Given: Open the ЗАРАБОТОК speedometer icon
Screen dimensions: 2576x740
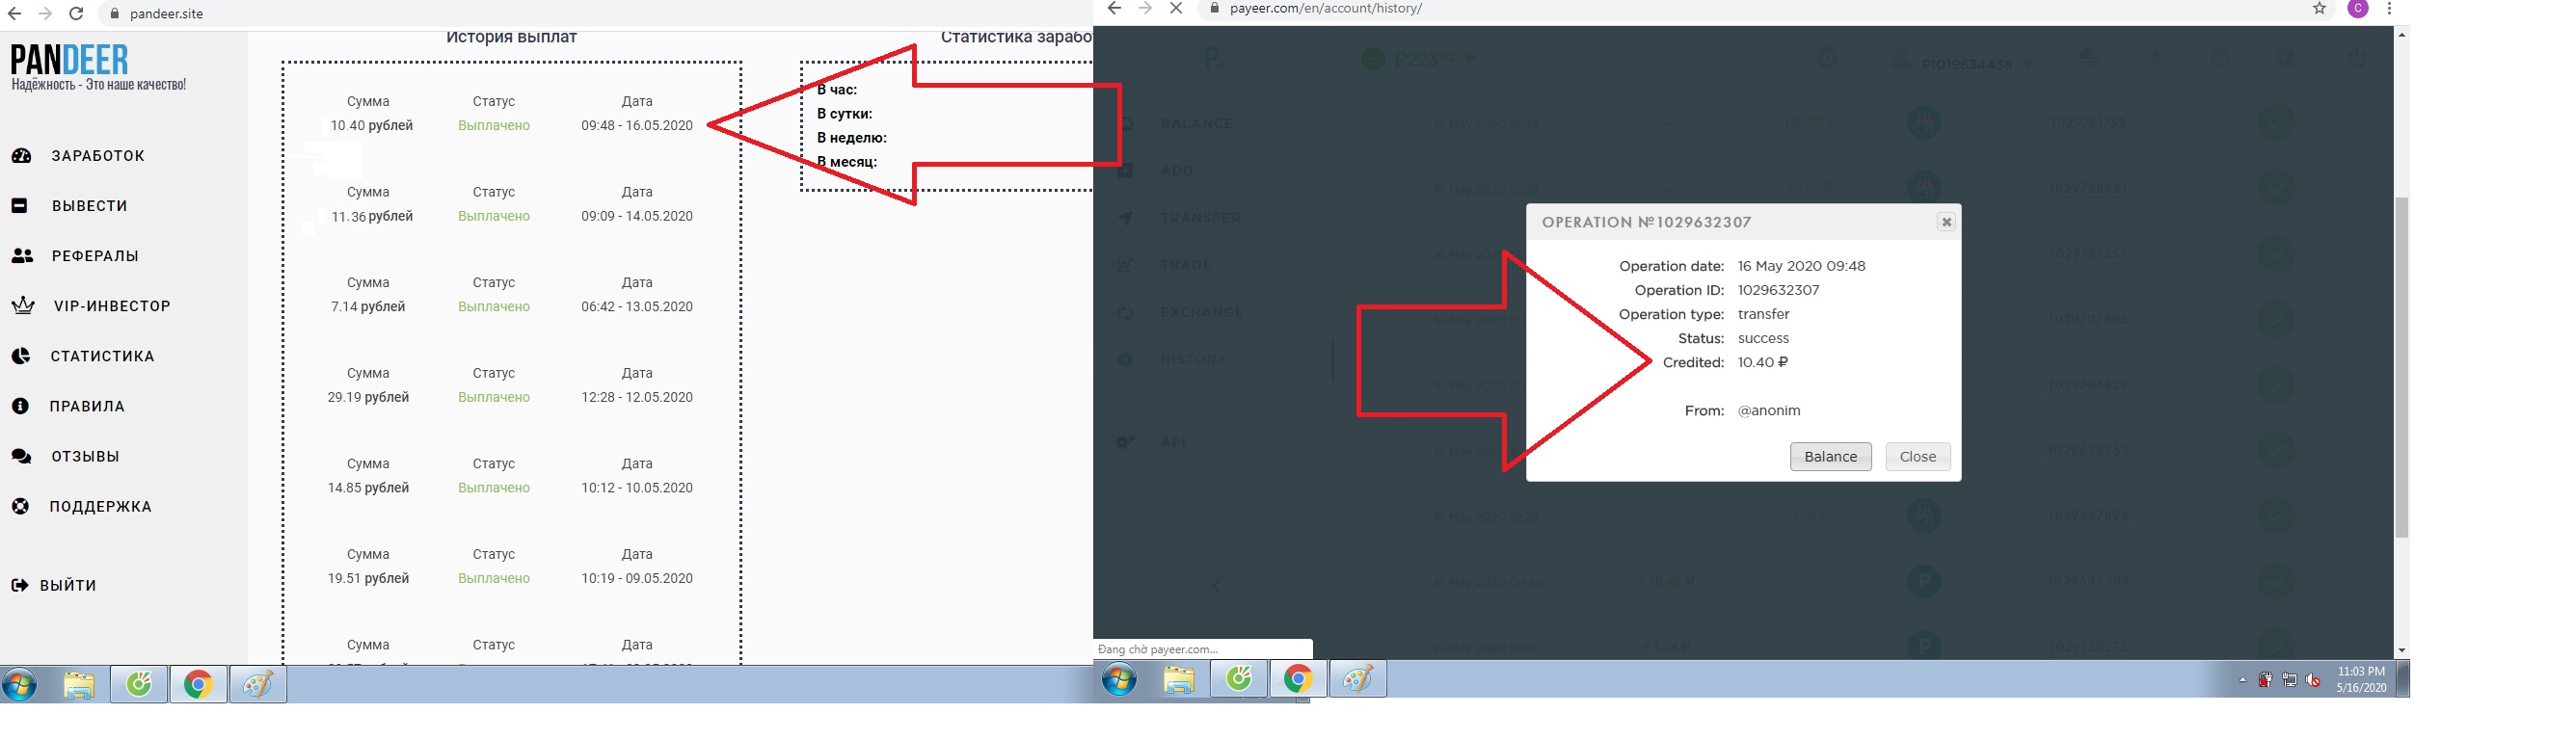Looking at the screenshot, I should point(21,156).
